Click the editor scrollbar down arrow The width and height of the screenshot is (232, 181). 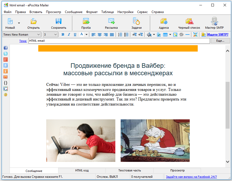tap(227, 162)
